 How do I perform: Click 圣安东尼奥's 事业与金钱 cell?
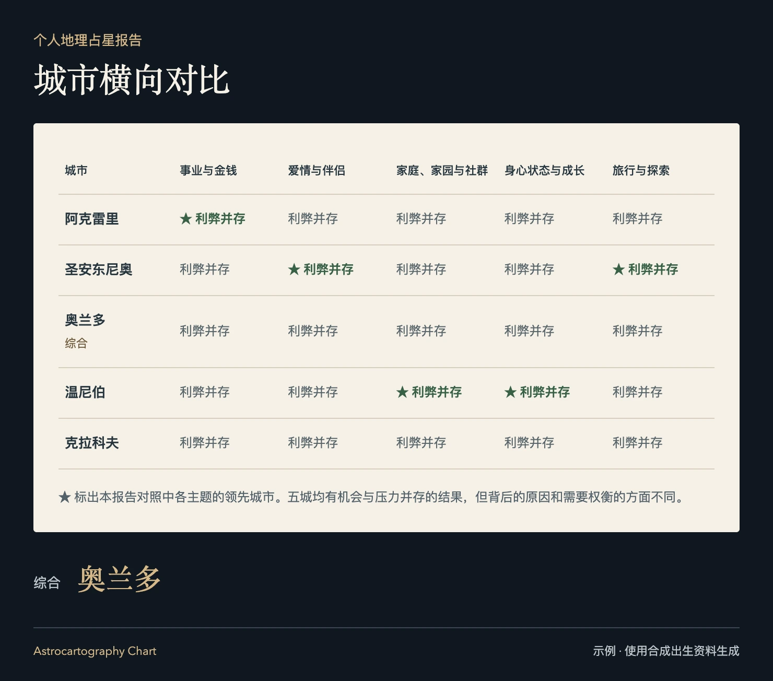[x=205, y=269]
